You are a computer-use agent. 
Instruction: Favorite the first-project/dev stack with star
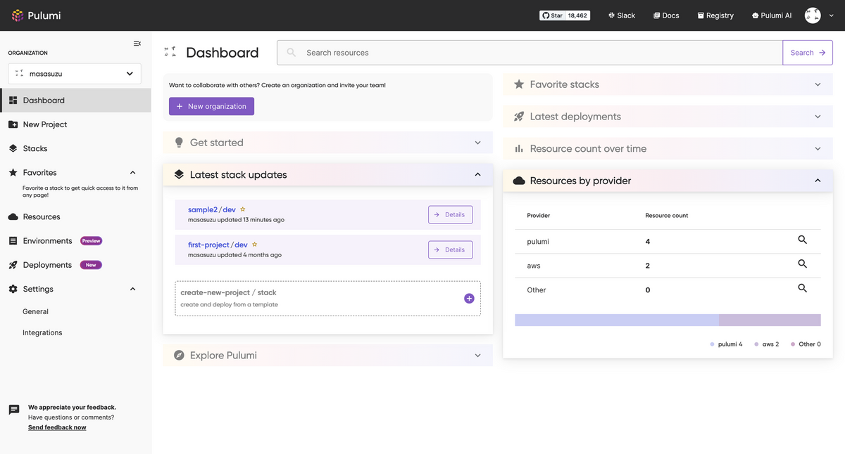[254, 245]
